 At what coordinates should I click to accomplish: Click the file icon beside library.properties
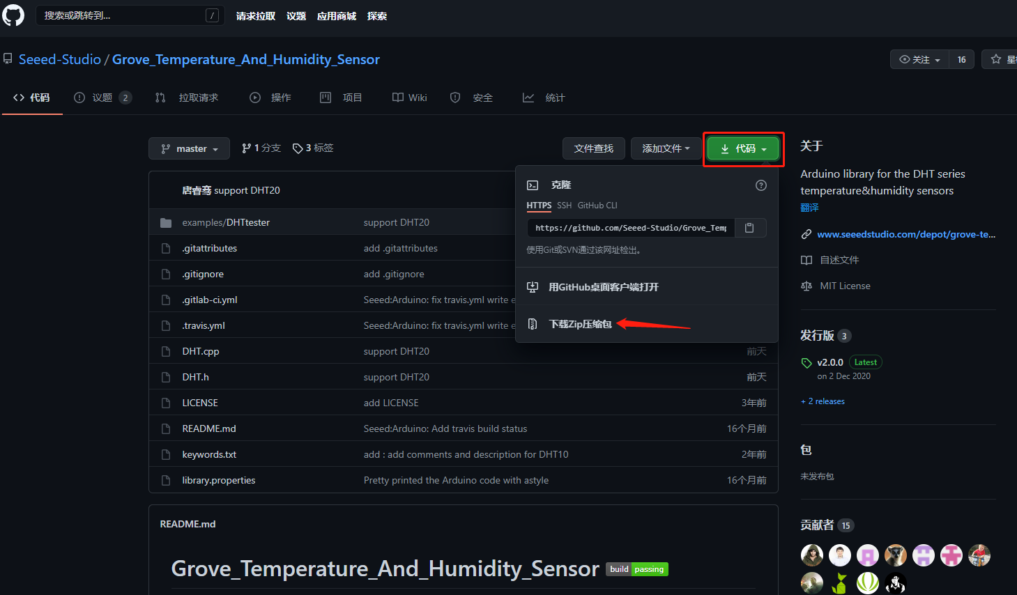click(166, 481)
